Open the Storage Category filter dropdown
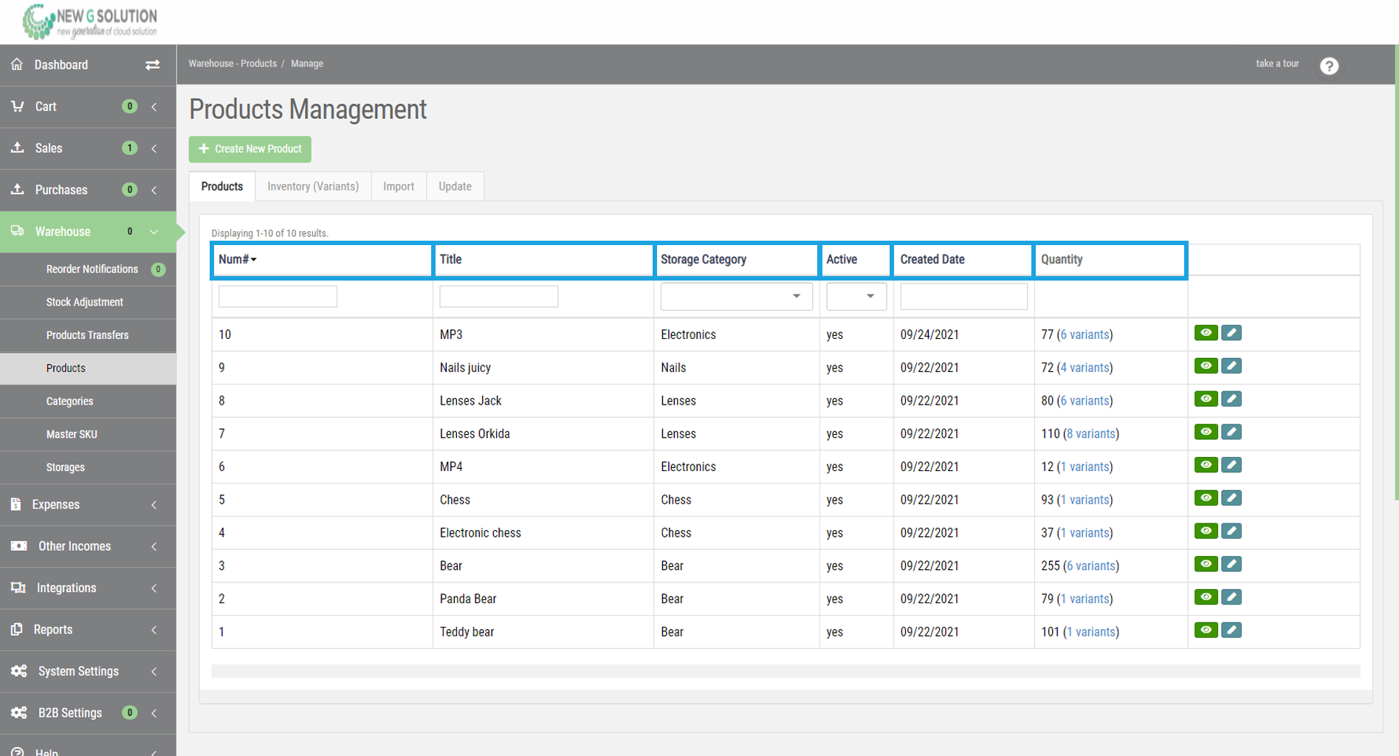The width and height of the screenshot is (1399, 756). point(736,296)
